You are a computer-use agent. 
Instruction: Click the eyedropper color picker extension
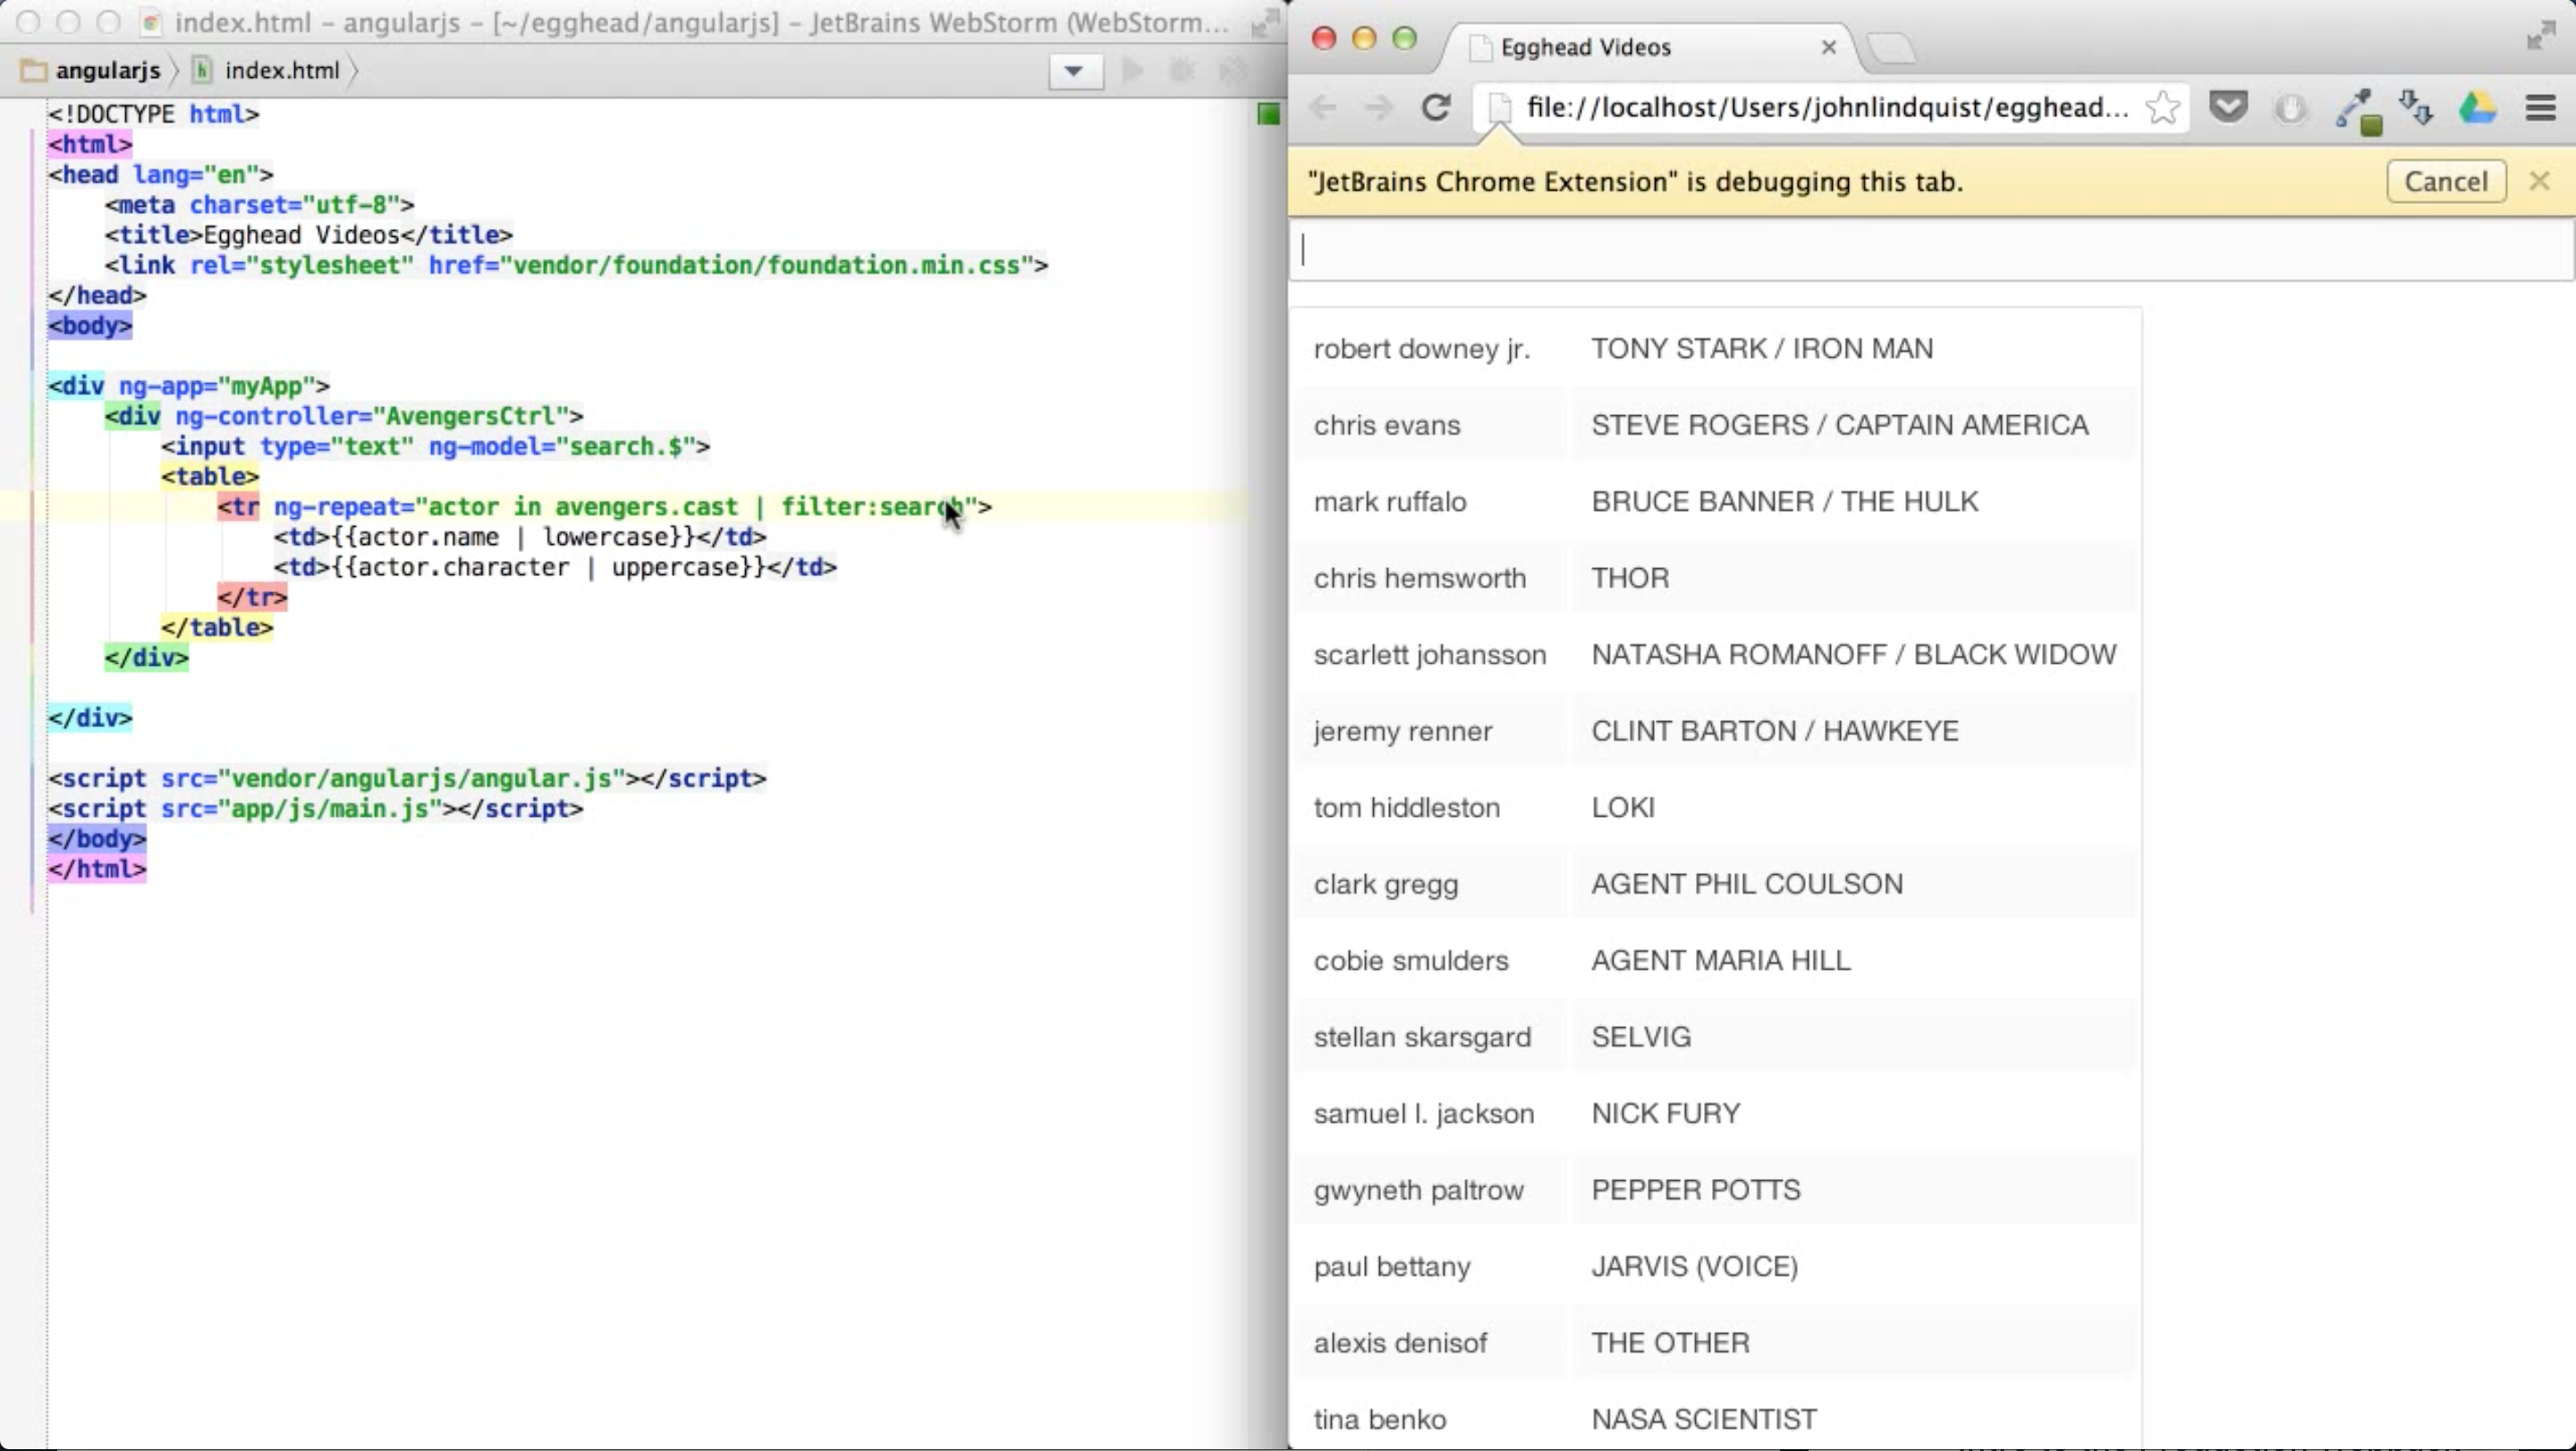[x=2357, y=109]
